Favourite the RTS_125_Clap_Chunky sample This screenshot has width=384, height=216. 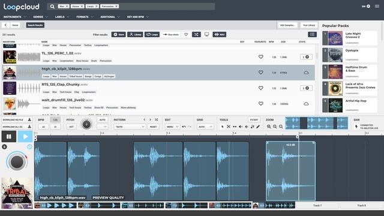pyautogui.click(x=261, y=88)
